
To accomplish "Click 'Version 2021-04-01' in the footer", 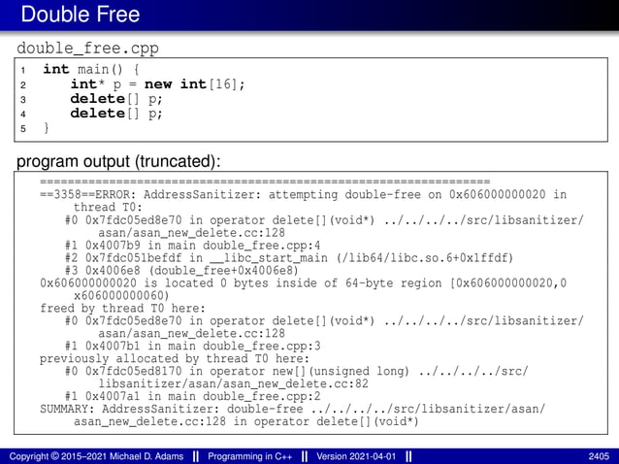I will click(356, 456).
